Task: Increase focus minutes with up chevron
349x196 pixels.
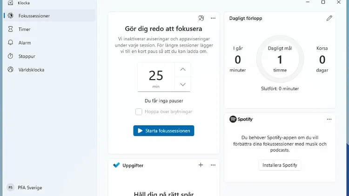Action: [x=183, y=69]
